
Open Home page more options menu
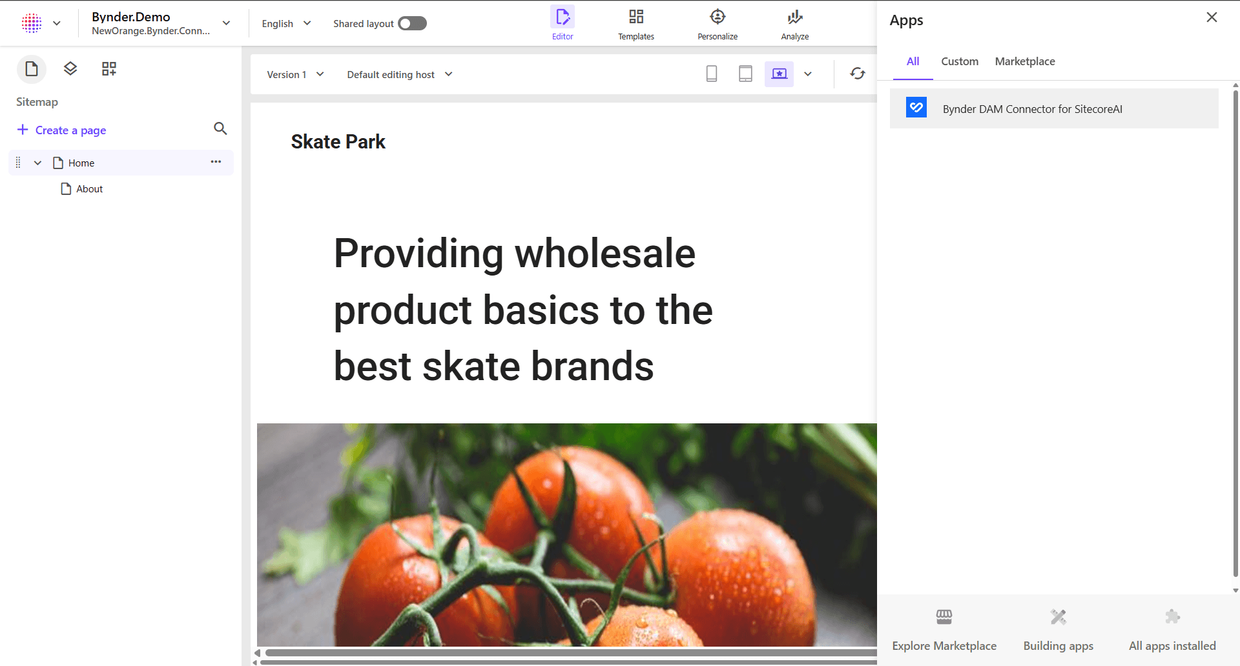[x=216, y=162]
